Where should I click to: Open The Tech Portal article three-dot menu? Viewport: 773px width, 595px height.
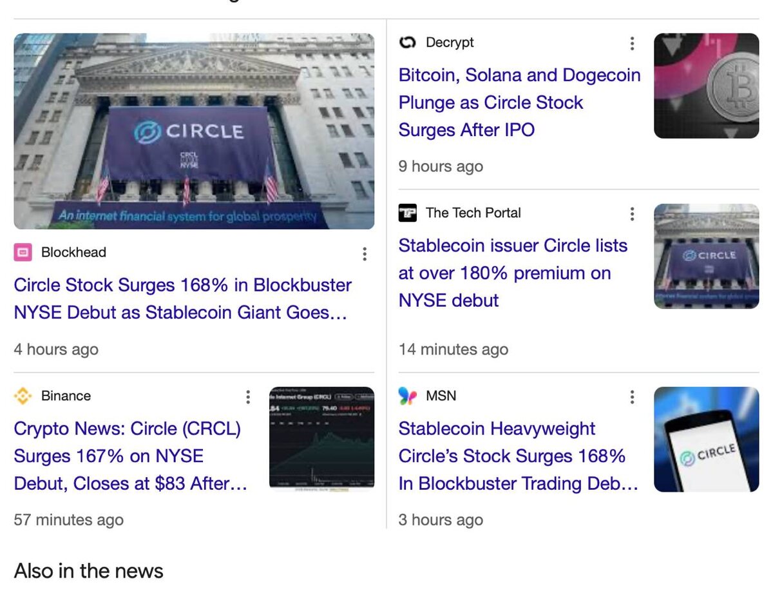tap(632, 213)
